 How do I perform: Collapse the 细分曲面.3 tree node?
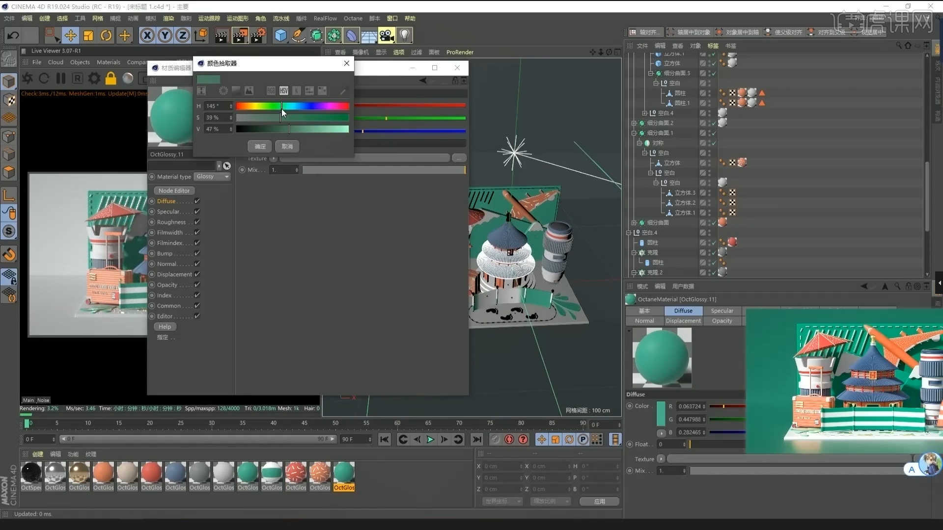tap(651, 73)
